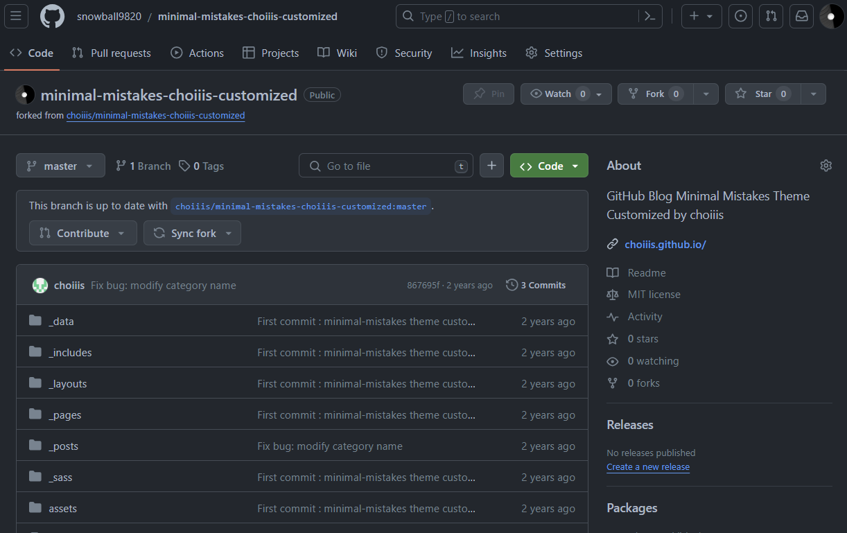Open the Sync fork dropdown
The height and width of the screenshot is (533, 847).
192,233
